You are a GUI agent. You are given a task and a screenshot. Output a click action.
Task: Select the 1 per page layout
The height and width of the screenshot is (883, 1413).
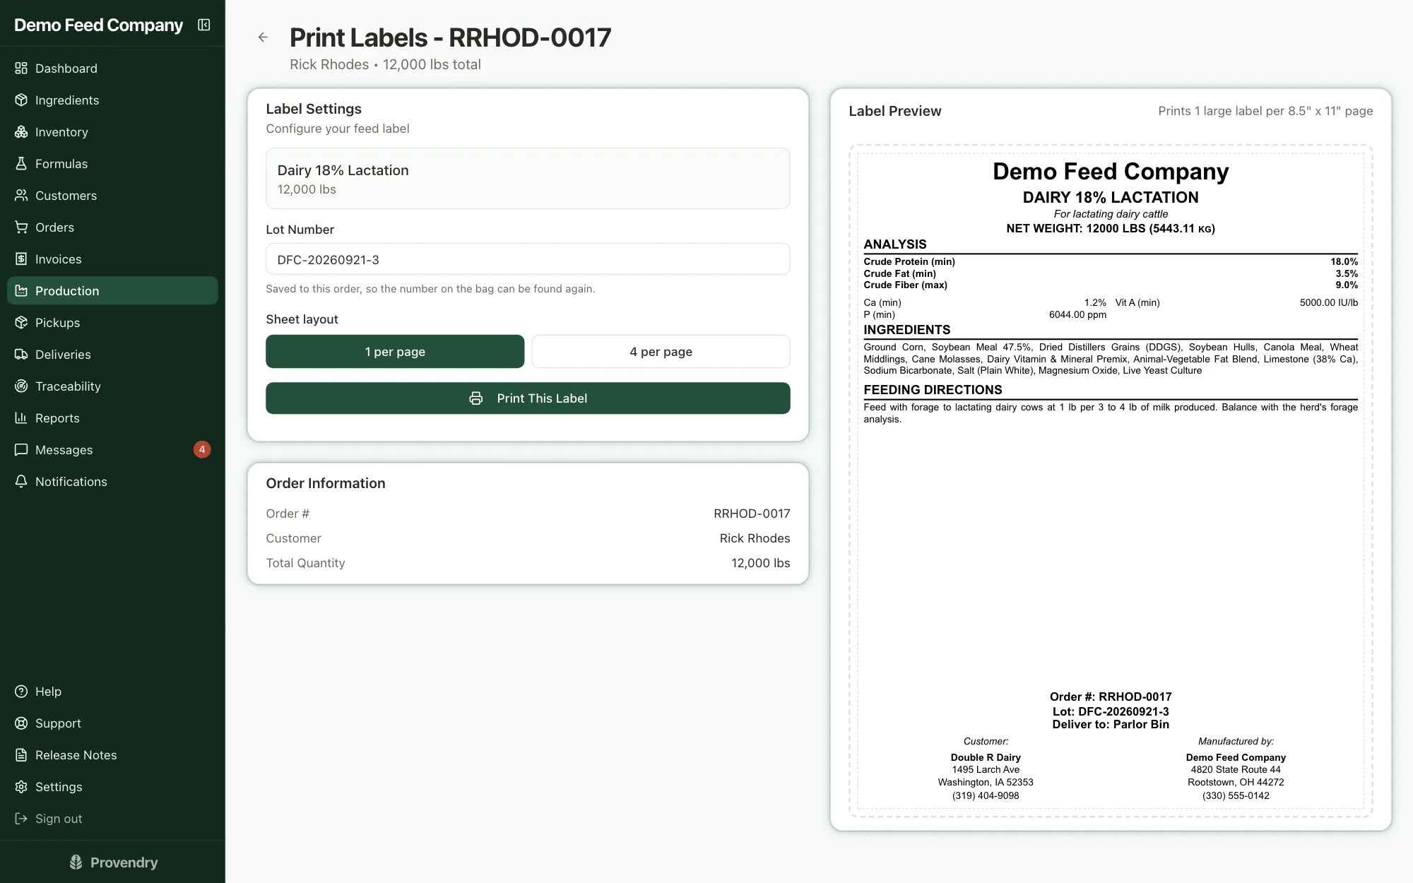coord(395,352)
